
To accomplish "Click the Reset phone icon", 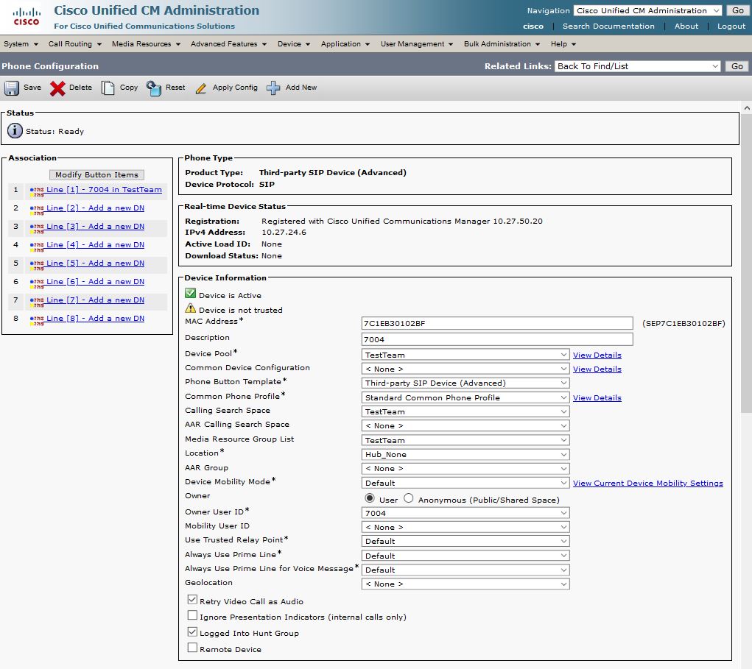I will click(154, 88).
